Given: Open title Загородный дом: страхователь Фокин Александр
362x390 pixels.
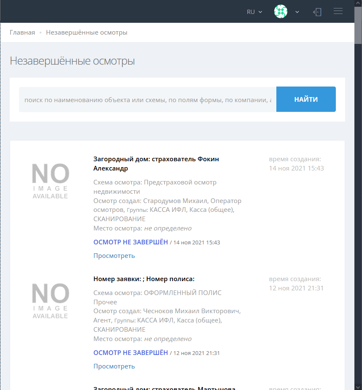Looking at the screenshot, I should click(156, 163).
